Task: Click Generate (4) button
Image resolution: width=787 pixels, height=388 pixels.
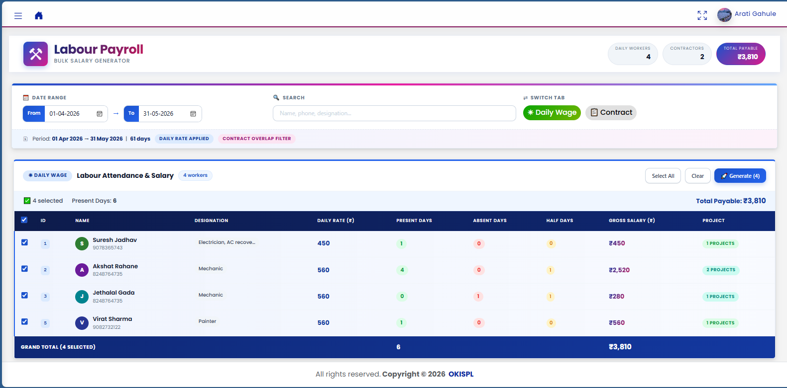Action: [x=740, y=176]
